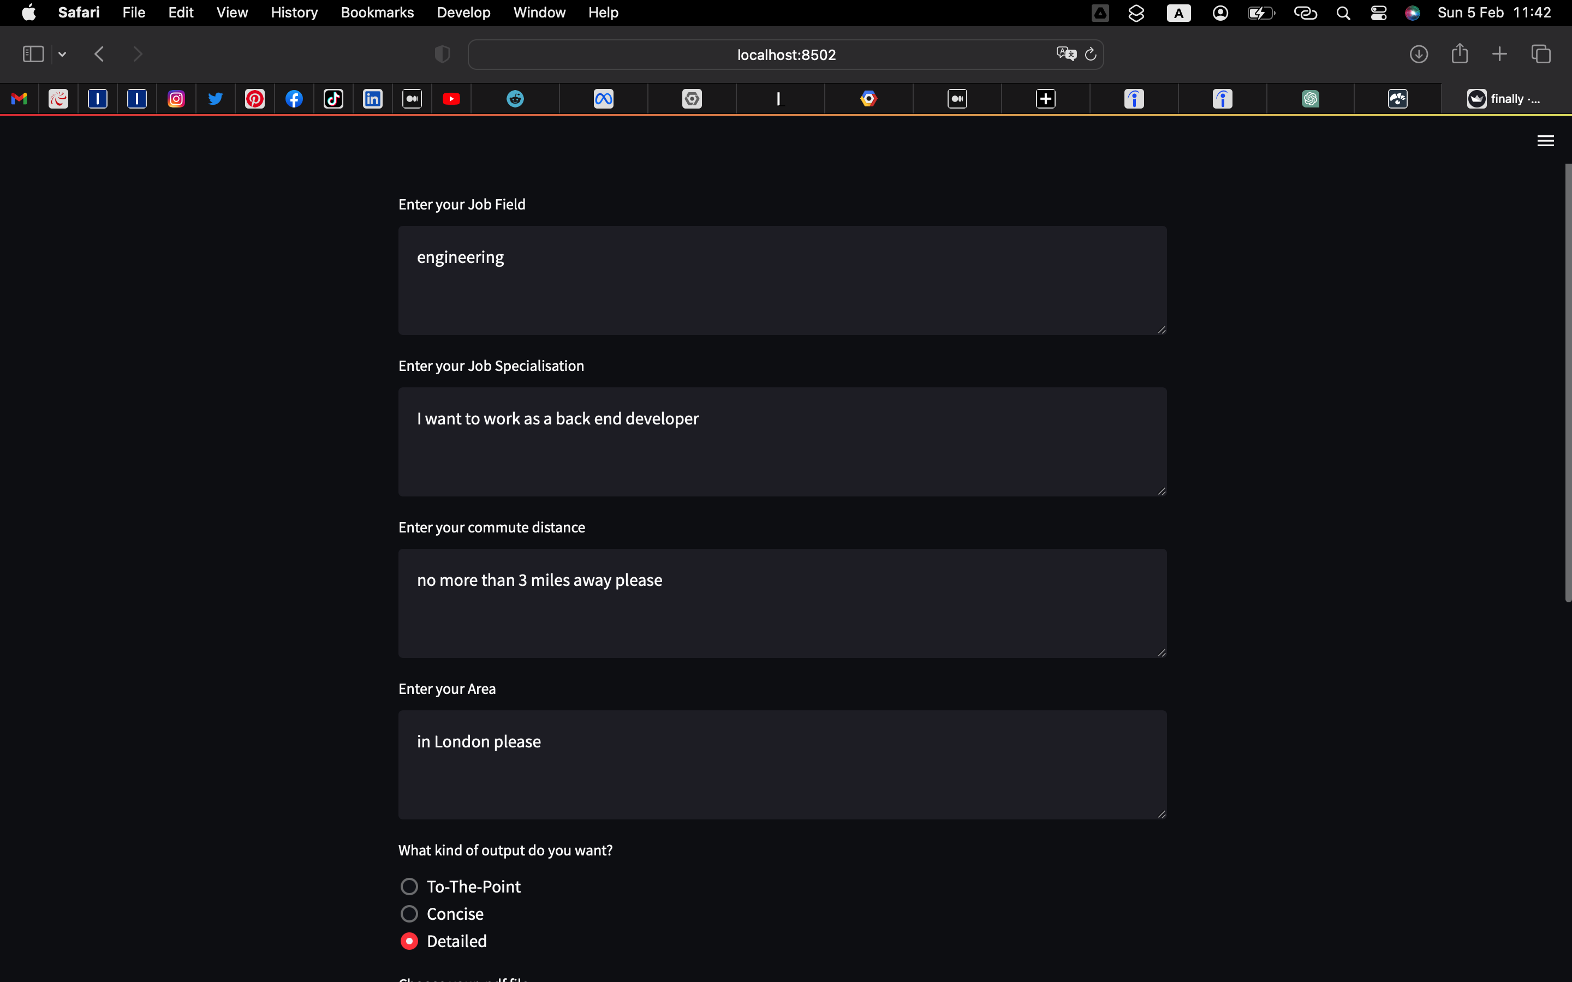1572x982 pixels.
Task: Select the Concise radio option
Action: click(409, 914)
